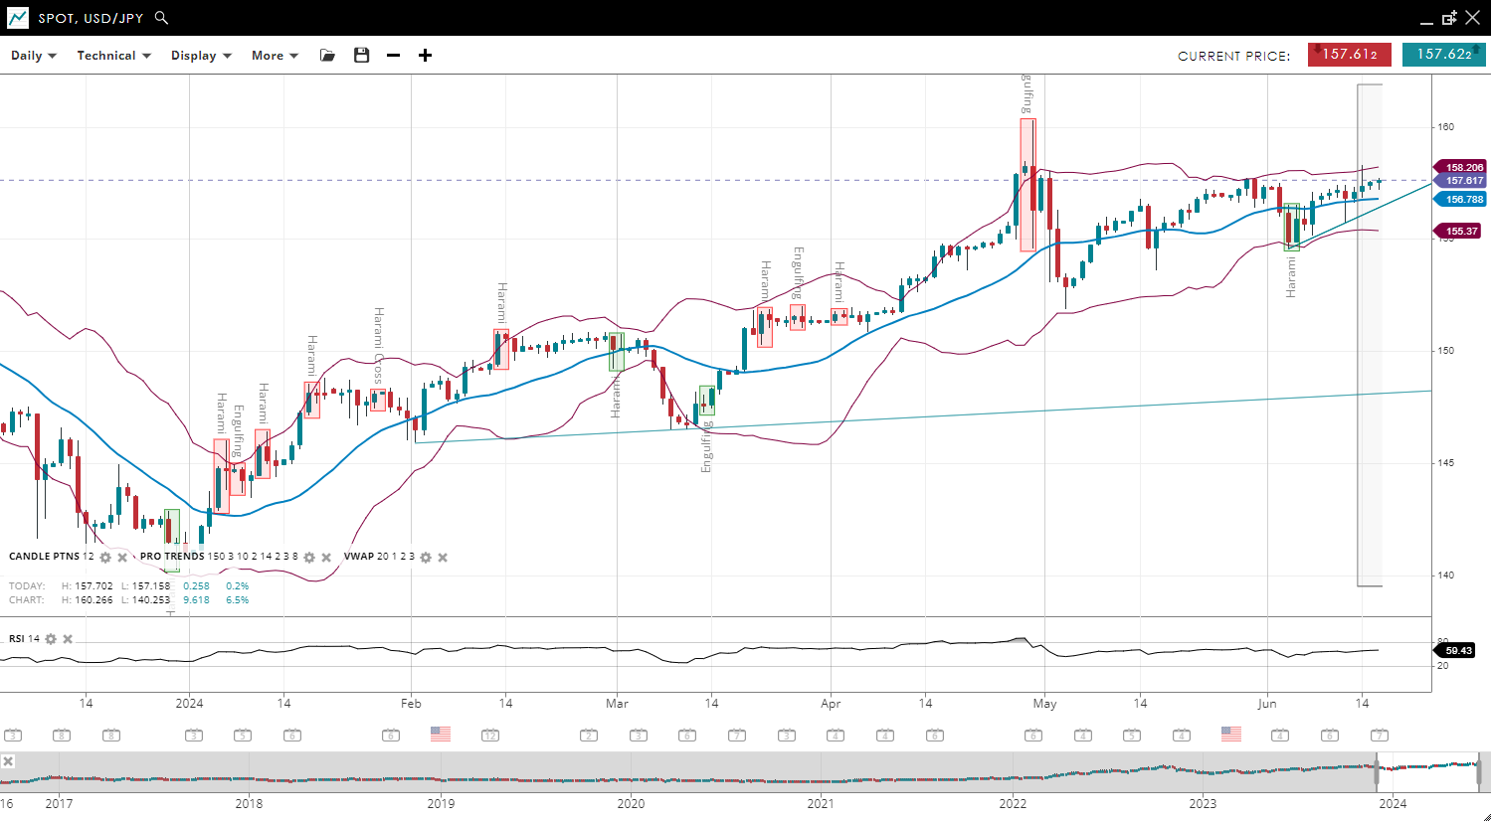This screenshot has width=1491, height=822.
Task: Click the teal buy price 157.62 button
Action: (x=1443, y=55)
